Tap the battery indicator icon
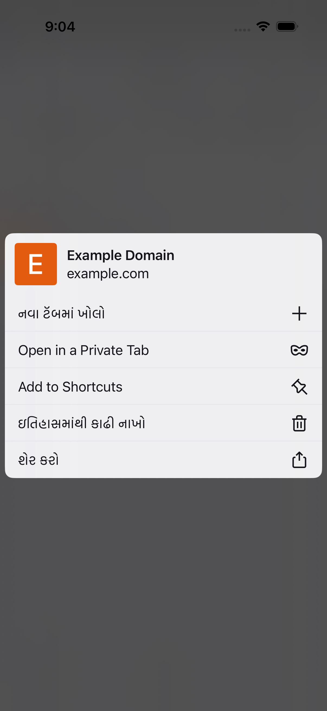The height and width of the screenshot is (711, 327). [x=287, y=27]
